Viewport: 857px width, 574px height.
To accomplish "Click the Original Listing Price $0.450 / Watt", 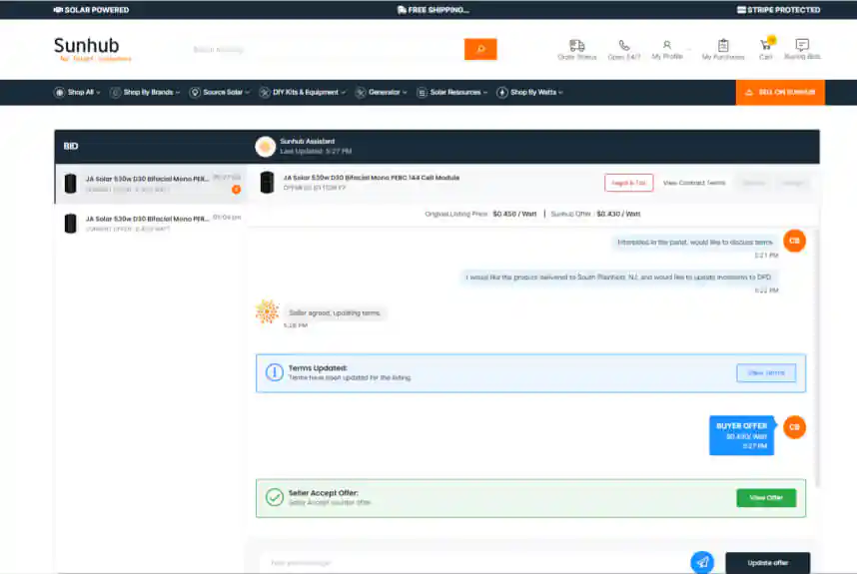I will click(481, 214).
